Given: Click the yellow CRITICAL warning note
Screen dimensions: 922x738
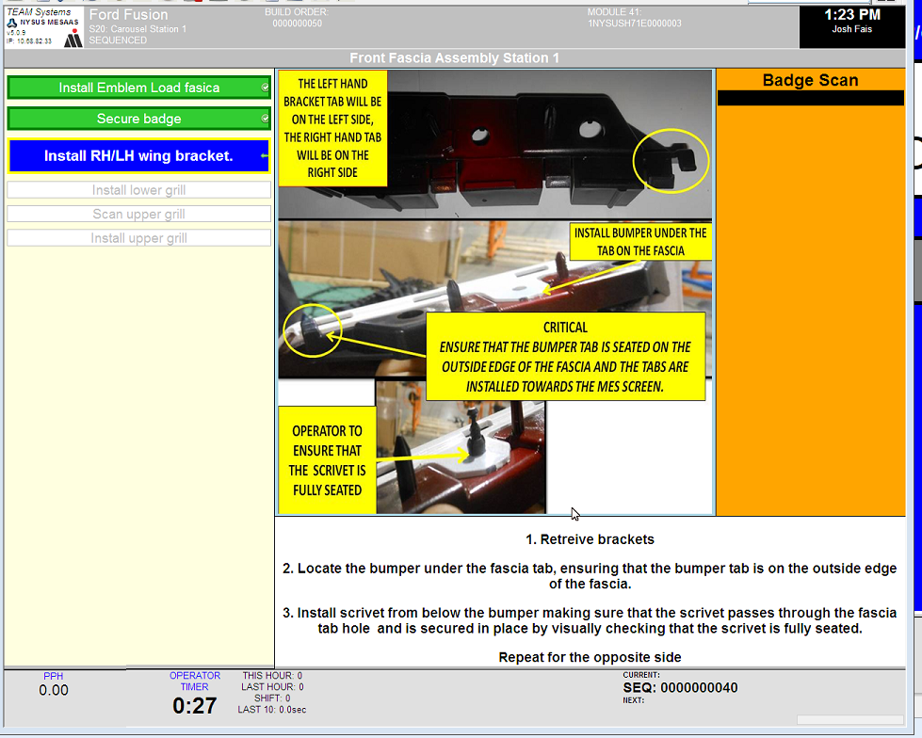Looking at the screenshot, I should [565, 356].
